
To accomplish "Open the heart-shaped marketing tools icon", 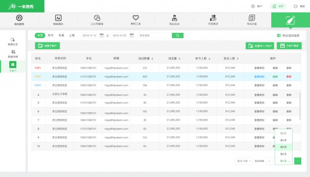I will pyautogui.click(x=136, y=17).
